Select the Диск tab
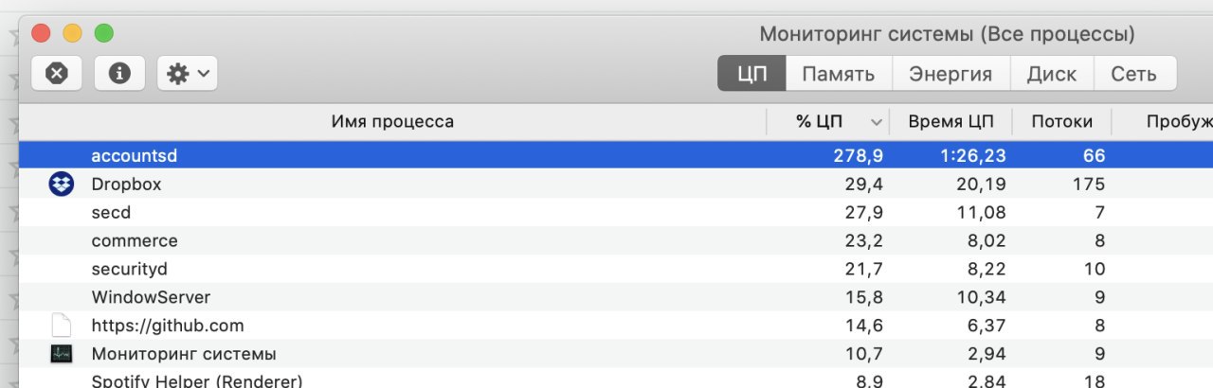 pyautogui.click(x=1052, y=74)
